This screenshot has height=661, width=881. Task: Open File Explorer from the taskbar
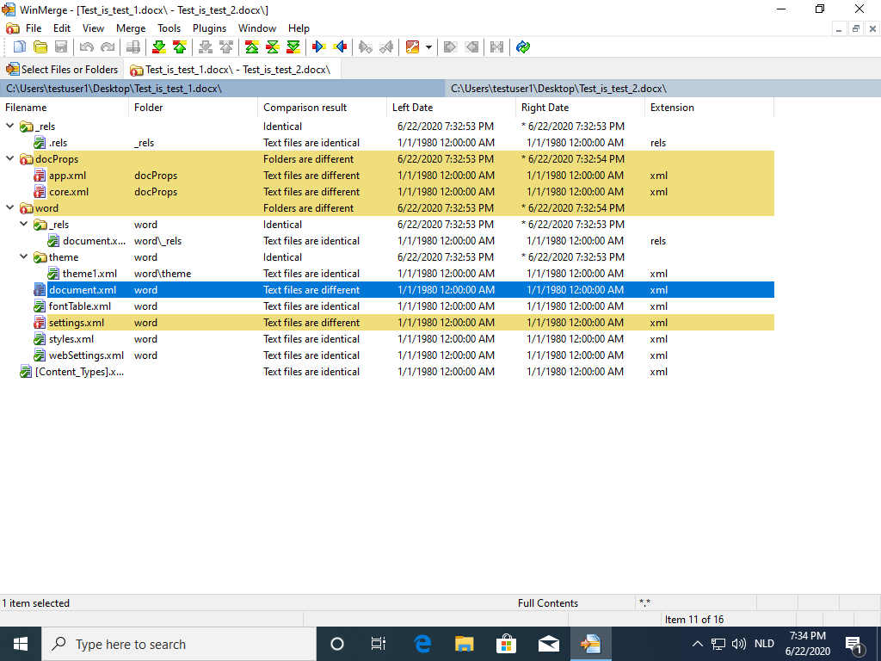[x=464, y=644]
